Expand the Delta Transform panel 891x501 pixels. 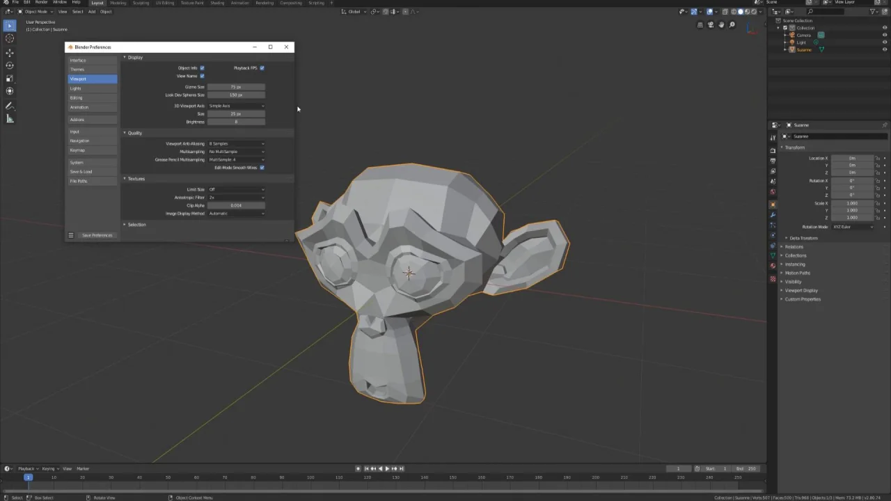point(803,238)
